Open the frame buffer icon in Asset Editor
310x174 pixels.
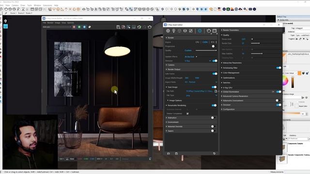pyautogui.click(x=215, y=31)
